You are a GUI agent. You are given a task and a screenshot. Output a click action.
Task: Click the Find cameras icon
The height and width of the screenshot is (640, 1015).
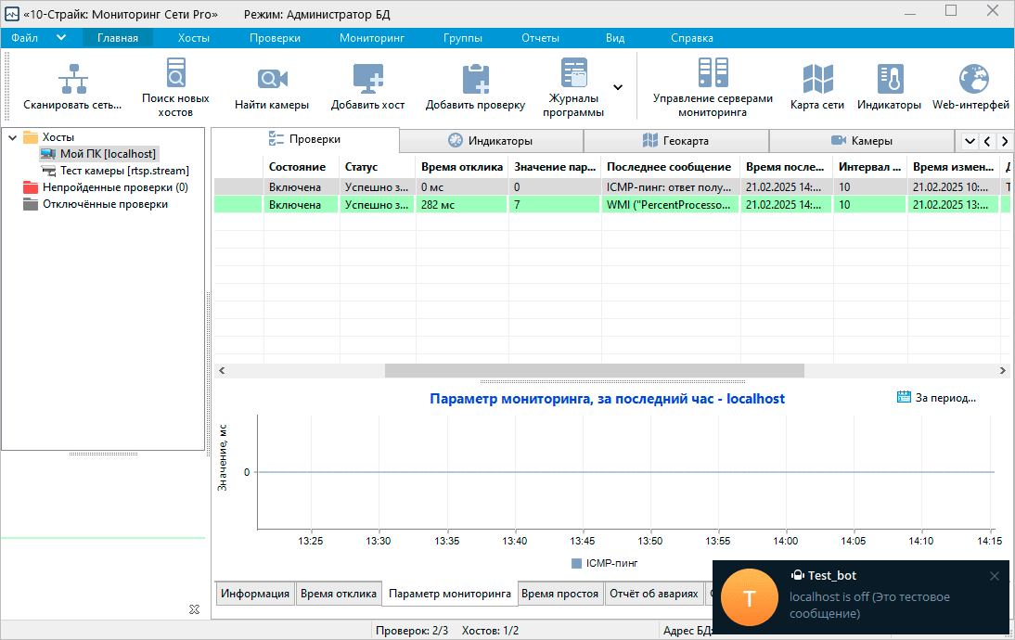point(272,79)
